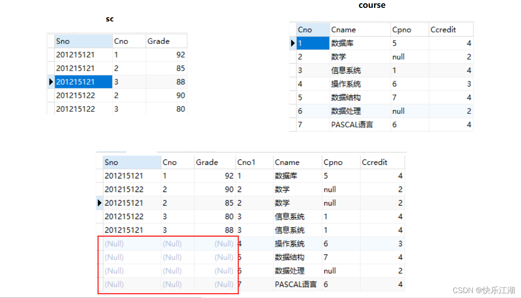This screenshot has height=298, width=521.
Task: Select Grade 90 in the joined result table
Action: 215,189
